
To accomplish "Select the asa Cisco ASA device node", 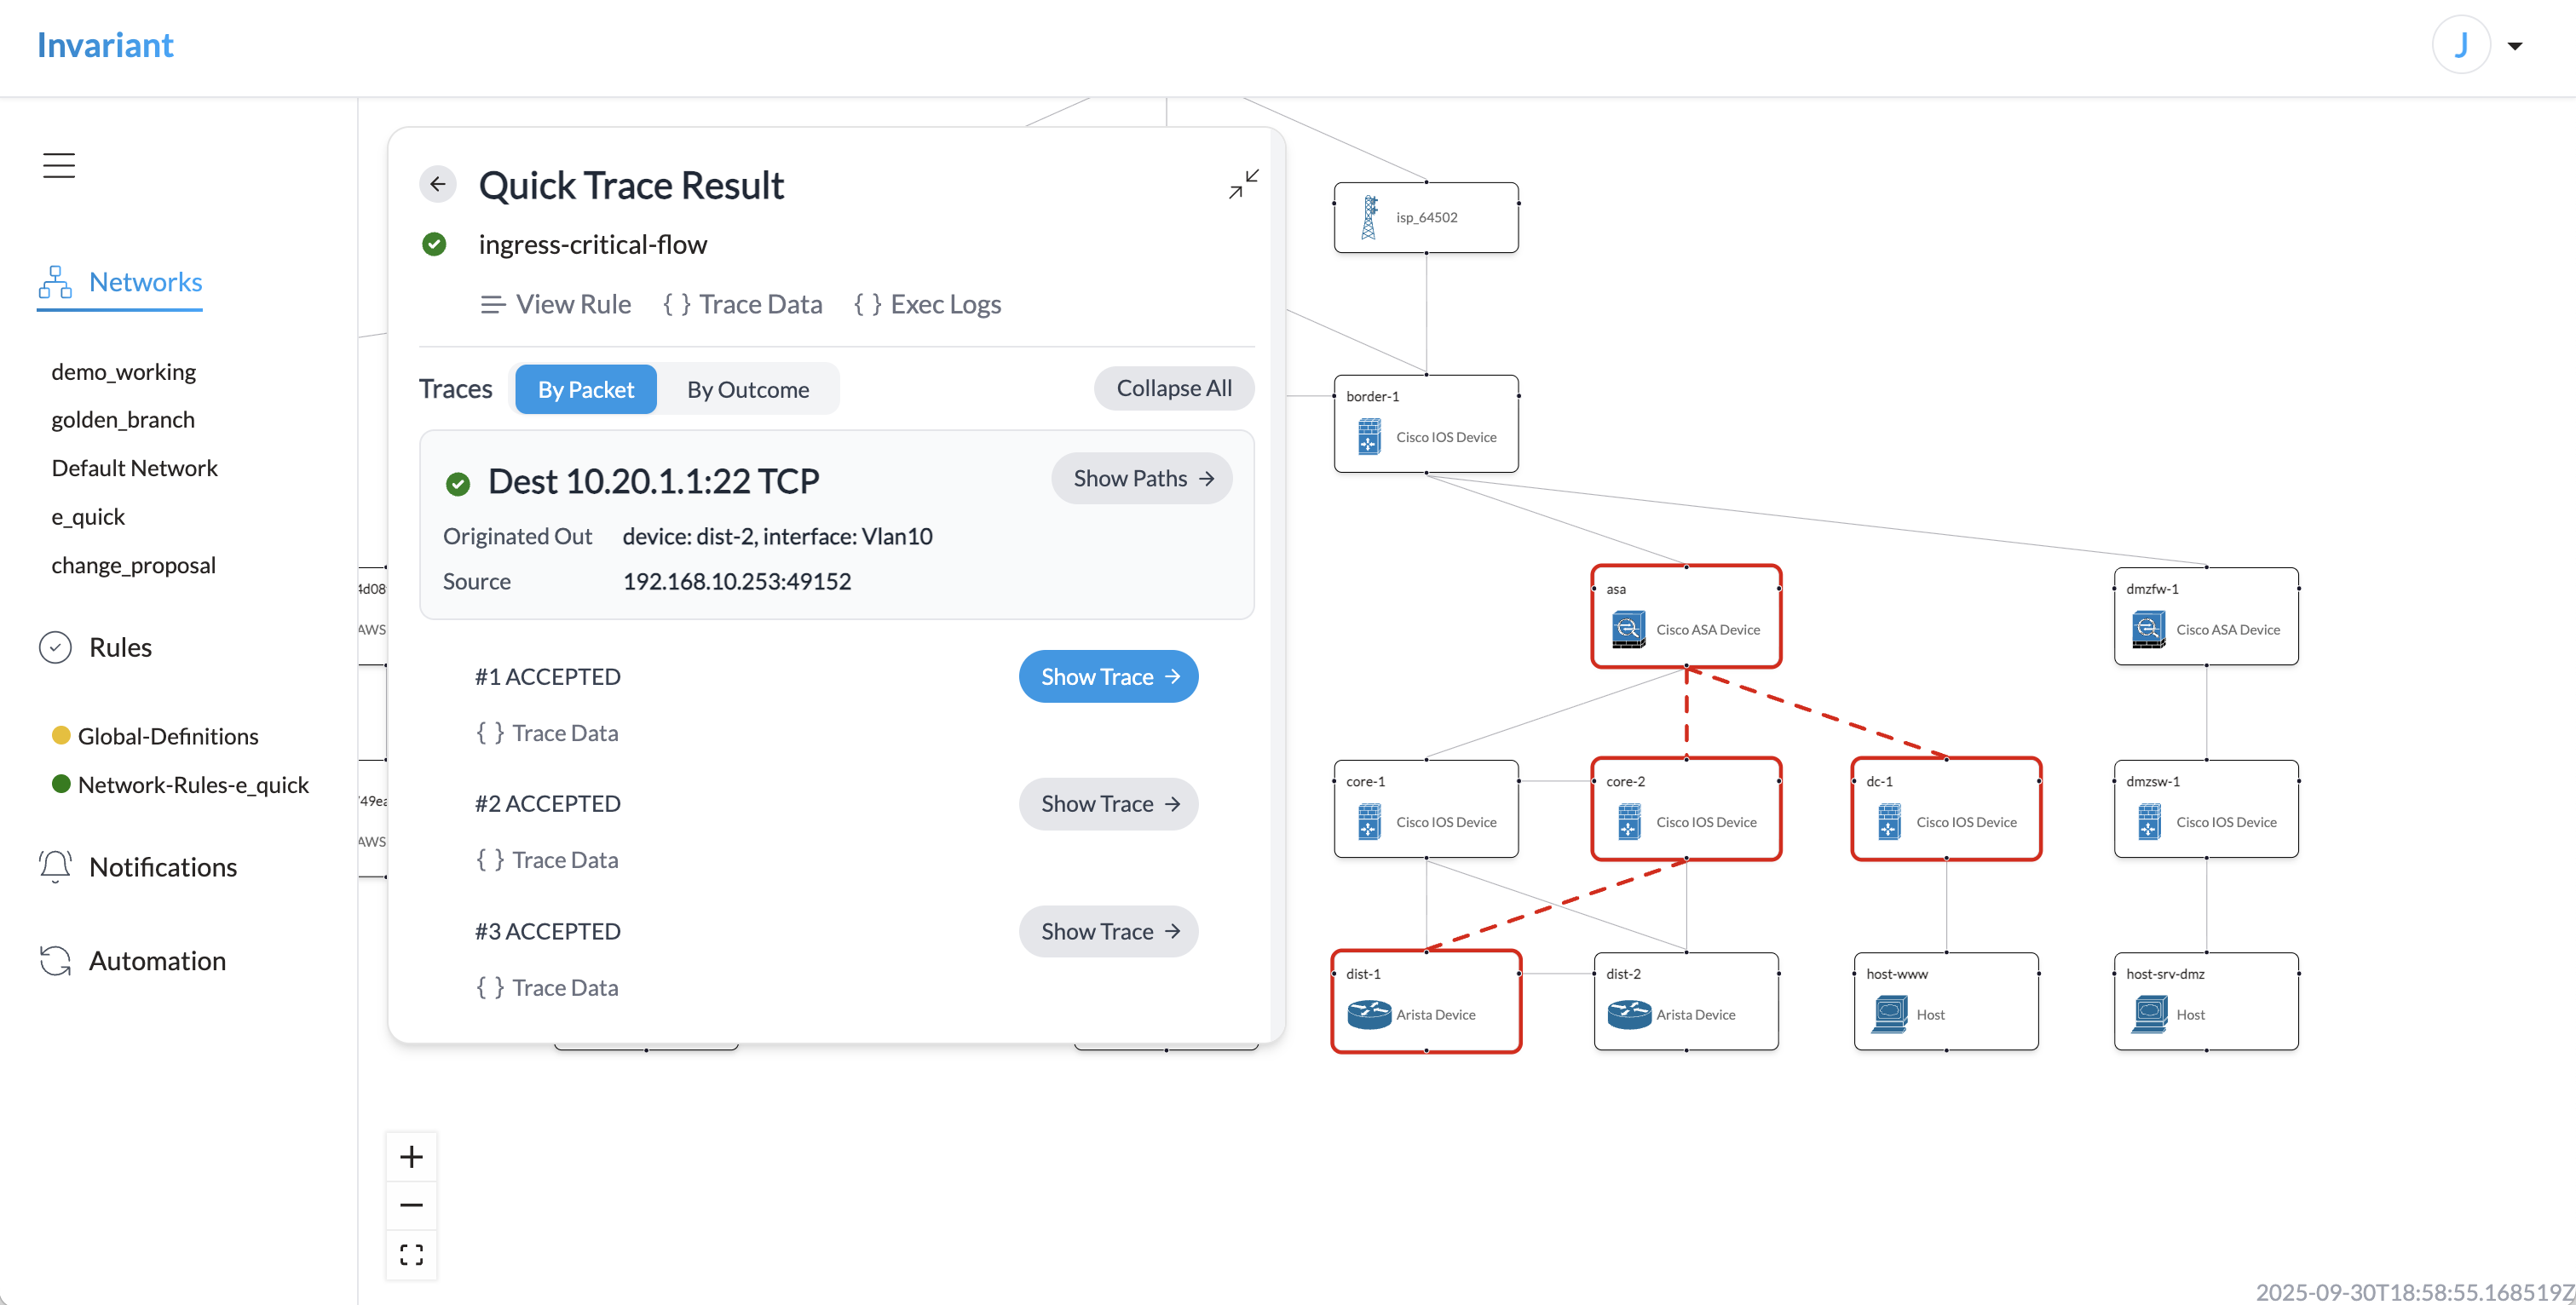I will 1685,616.
